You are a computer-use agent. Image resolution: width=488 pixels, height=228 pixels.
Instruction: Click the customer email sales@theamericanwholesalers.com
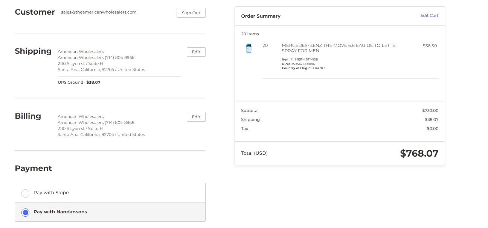[99, 12]
